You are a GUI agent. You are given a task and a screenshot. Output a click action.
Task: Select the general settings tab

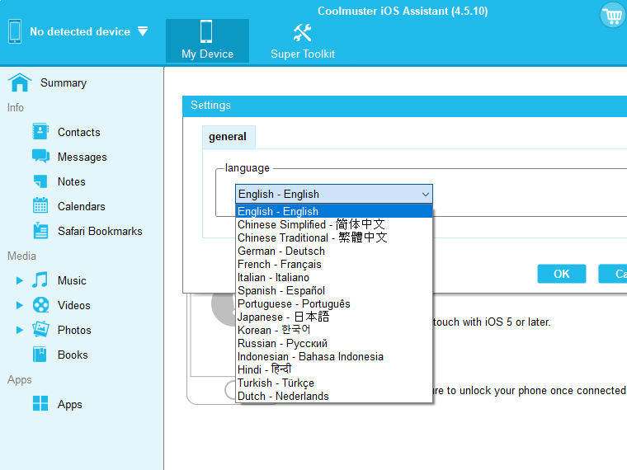tap(229, 137)
